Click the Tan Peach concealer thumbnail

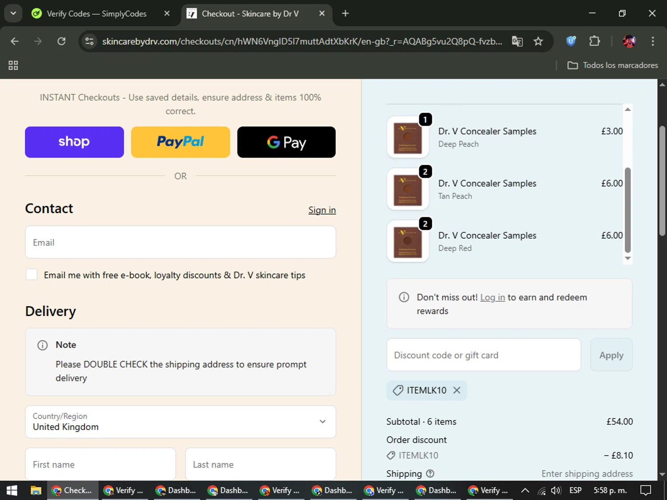(x=408, y=189)
